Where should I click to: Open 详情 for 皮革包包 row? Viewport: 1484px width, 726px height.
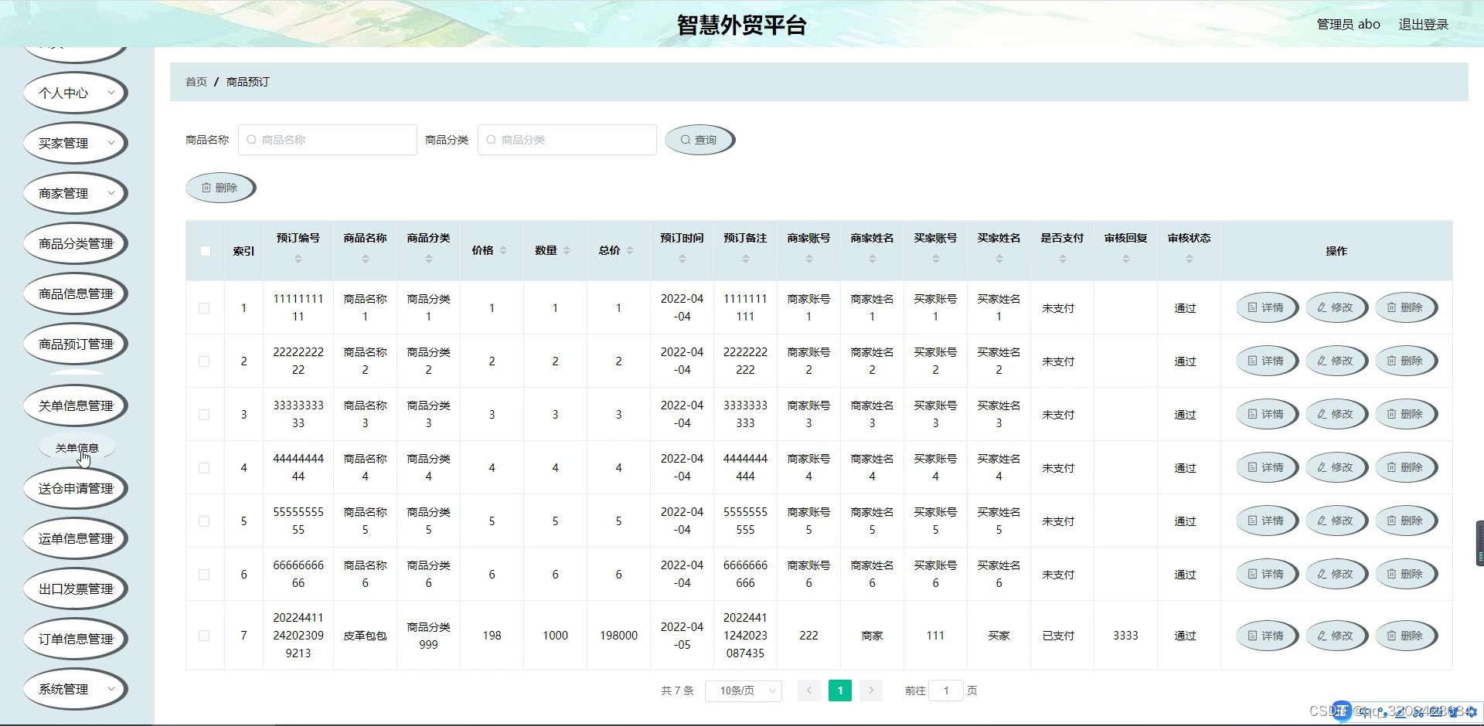pos(1265,636)
